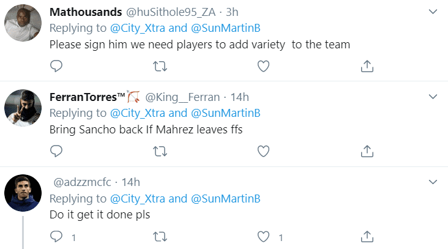The height and width of the screenshot is (249, 448).
Task: Like the "Please sign him" tweet
Action: pos(263,66)
